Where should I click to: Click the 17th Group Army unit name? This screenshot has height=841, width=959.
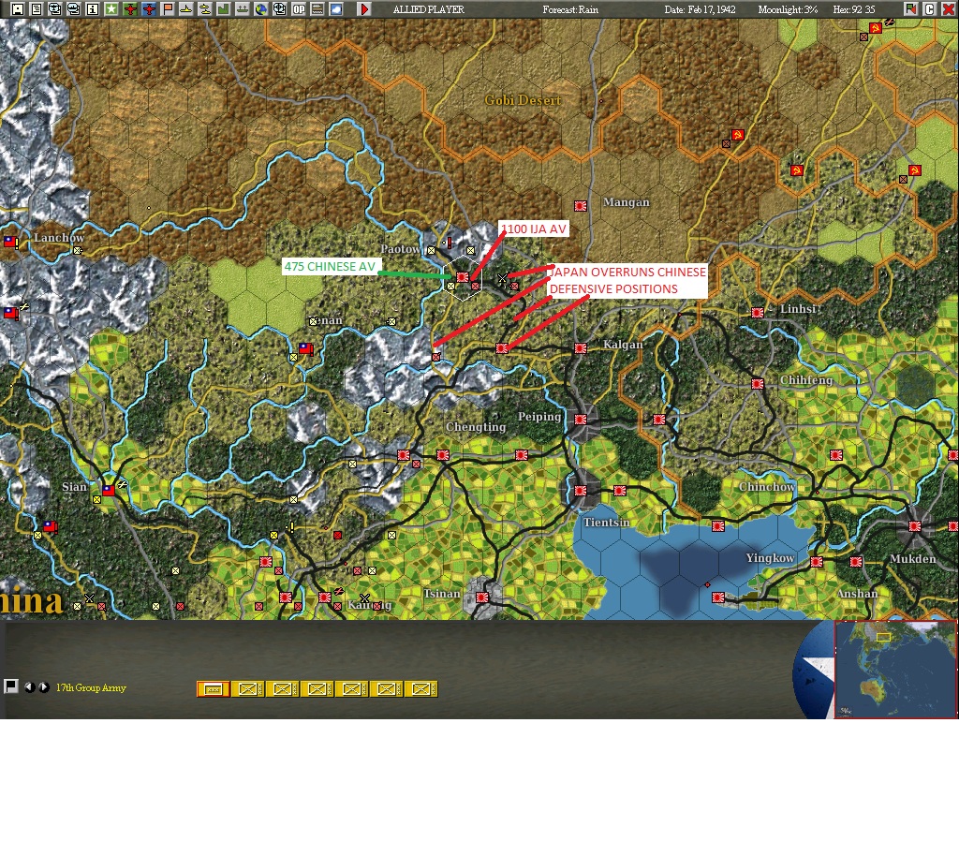click(x=91, y=687)
